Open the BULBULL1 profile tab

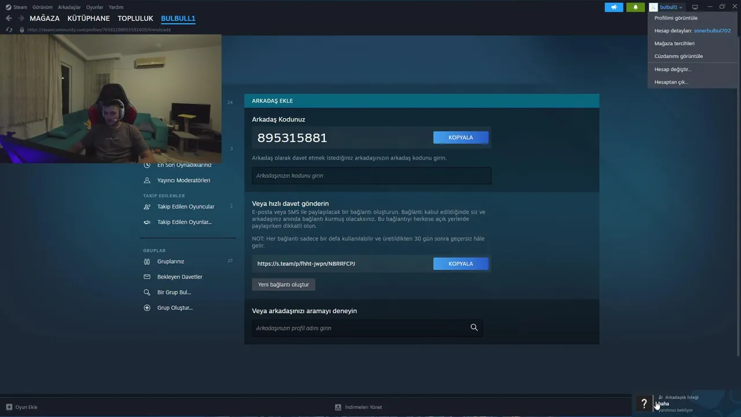click(x=178, y=19)
